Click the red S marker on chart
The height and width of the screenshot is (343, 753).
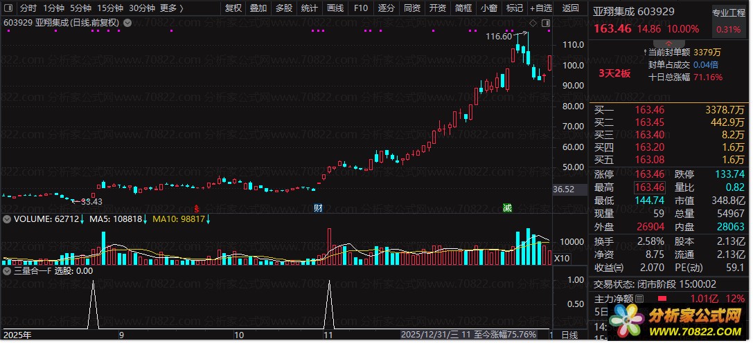tap(196, 208)
